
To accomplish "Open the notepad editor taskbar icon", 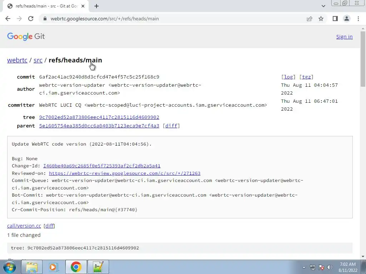I will pyautogui.click(x=98, y=267).
